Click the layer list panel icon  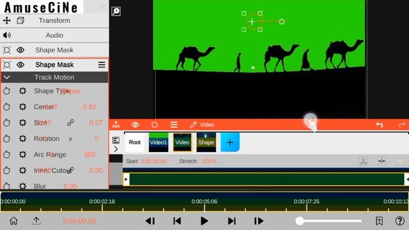(116, 140)
